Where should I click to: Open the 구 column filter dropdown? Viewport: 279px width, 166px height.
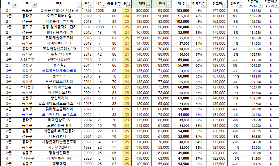point(34,5)
